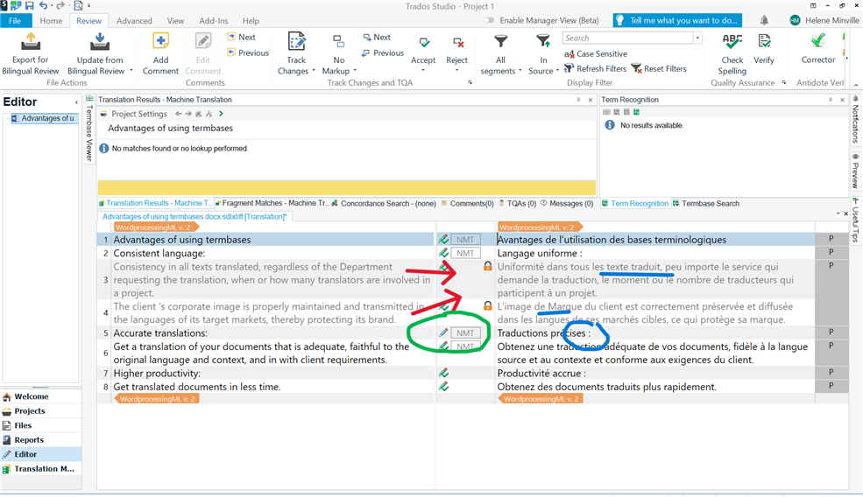Switch to the Advanced ribbon tab
863x497 pixels.
coord(134,20)
